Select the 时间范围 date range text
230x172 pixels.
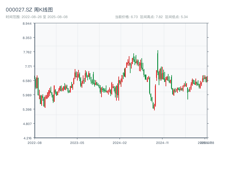click(x=37, y=17)
